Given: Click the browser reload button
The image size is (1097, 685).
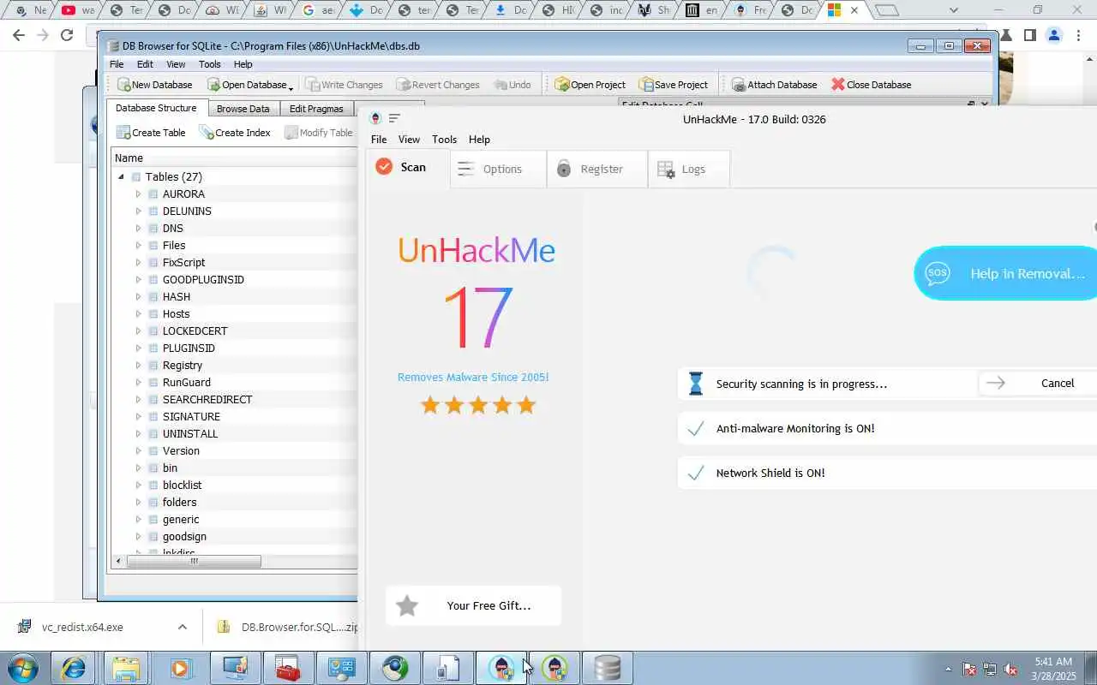Looking at the screenshot, I should pyautogui.click(x=67, y=35).
